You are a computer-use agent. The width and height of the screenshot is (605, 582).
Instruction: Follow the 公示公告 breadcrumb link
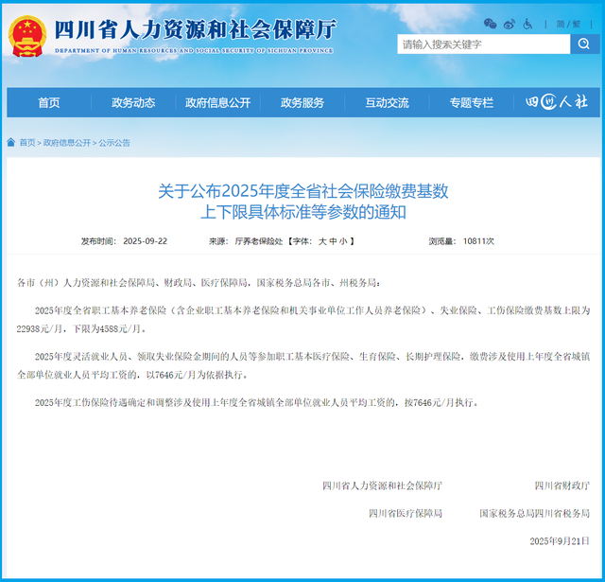114,143
